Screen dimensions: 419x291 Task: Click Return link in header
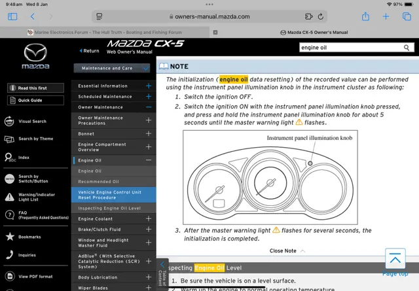click(x=90, y=51)
